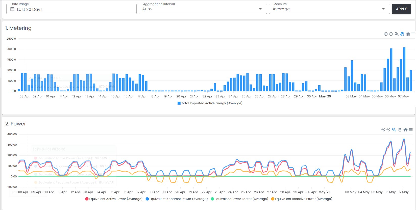Open the Measure dropdown showing Average
This screenshot has width=416, height=210.
click(329, 9)
